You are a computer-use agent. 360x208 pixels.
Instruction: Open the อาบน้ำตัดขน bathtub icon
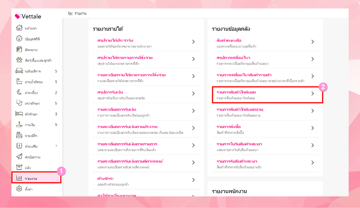pos(19,81)
